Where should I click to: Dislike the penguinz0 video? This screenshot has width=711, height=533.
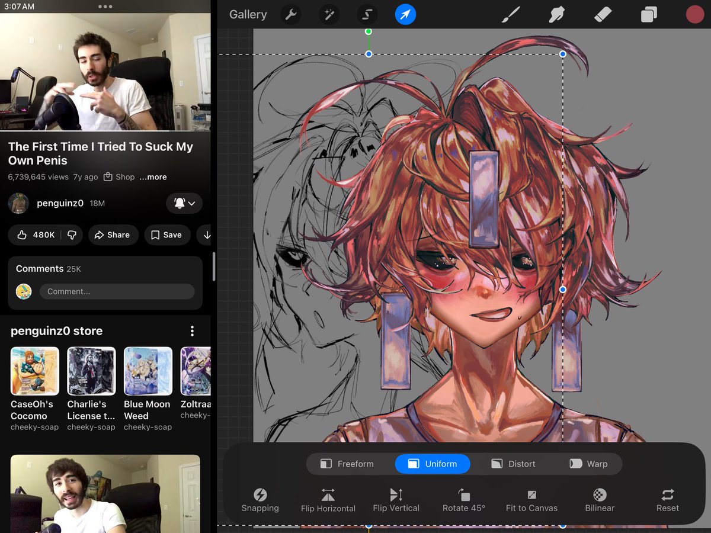point(72,235)
